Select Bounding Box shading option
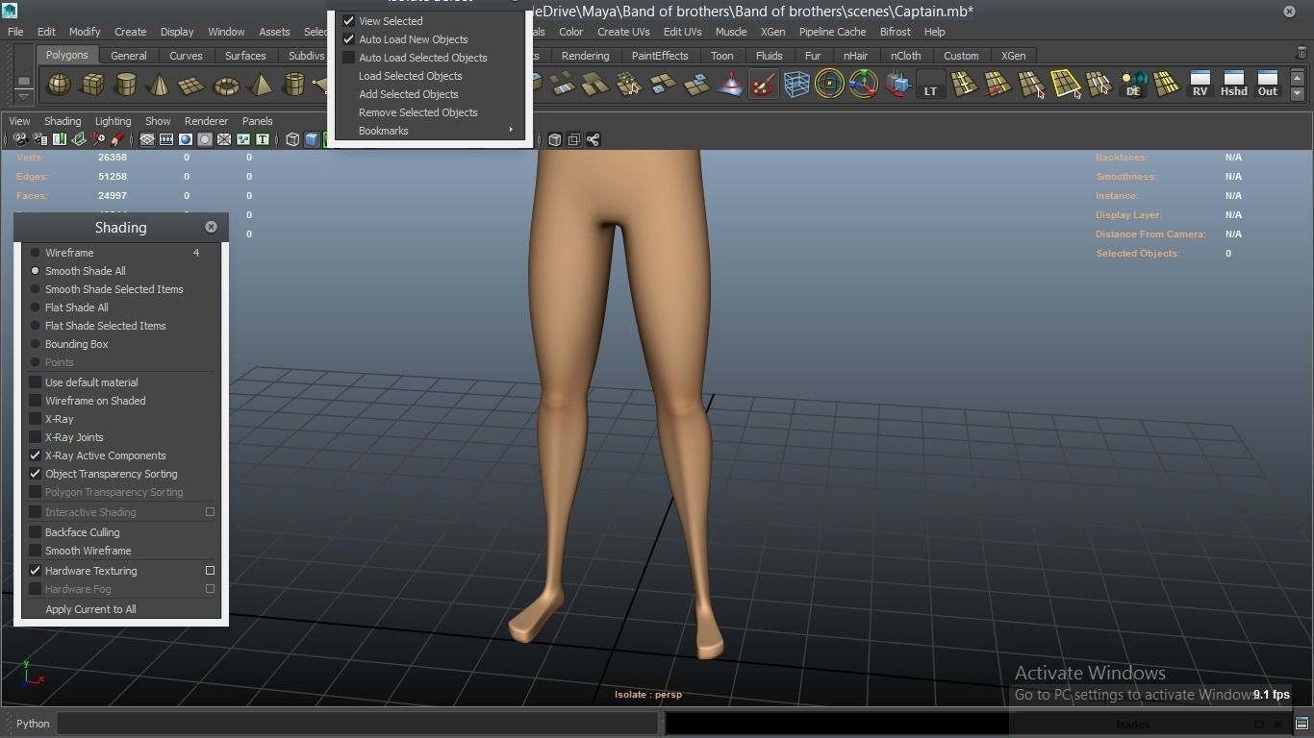 click(36, 344)
